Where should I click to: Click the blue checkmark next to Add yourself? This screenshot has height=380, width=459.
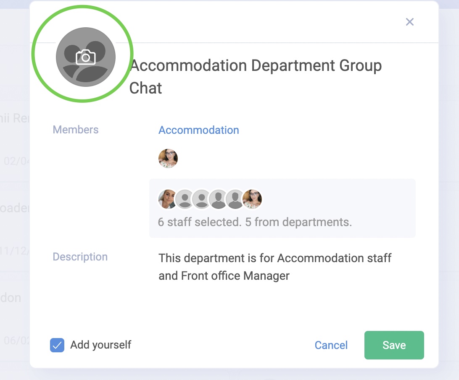[x=57, y=345]
